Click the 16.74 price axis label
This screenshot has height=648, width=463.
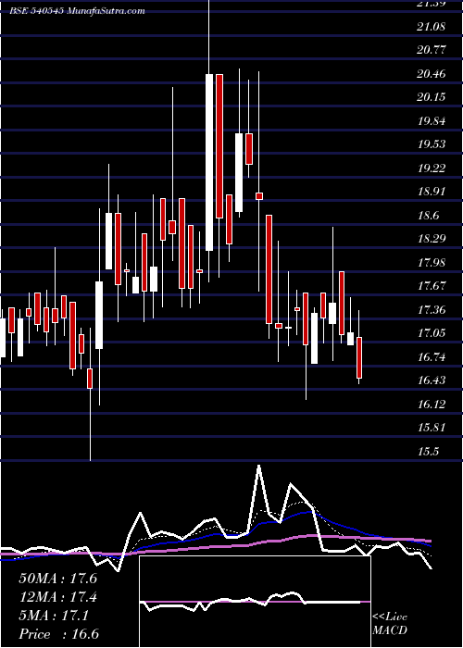pos(432,357)
